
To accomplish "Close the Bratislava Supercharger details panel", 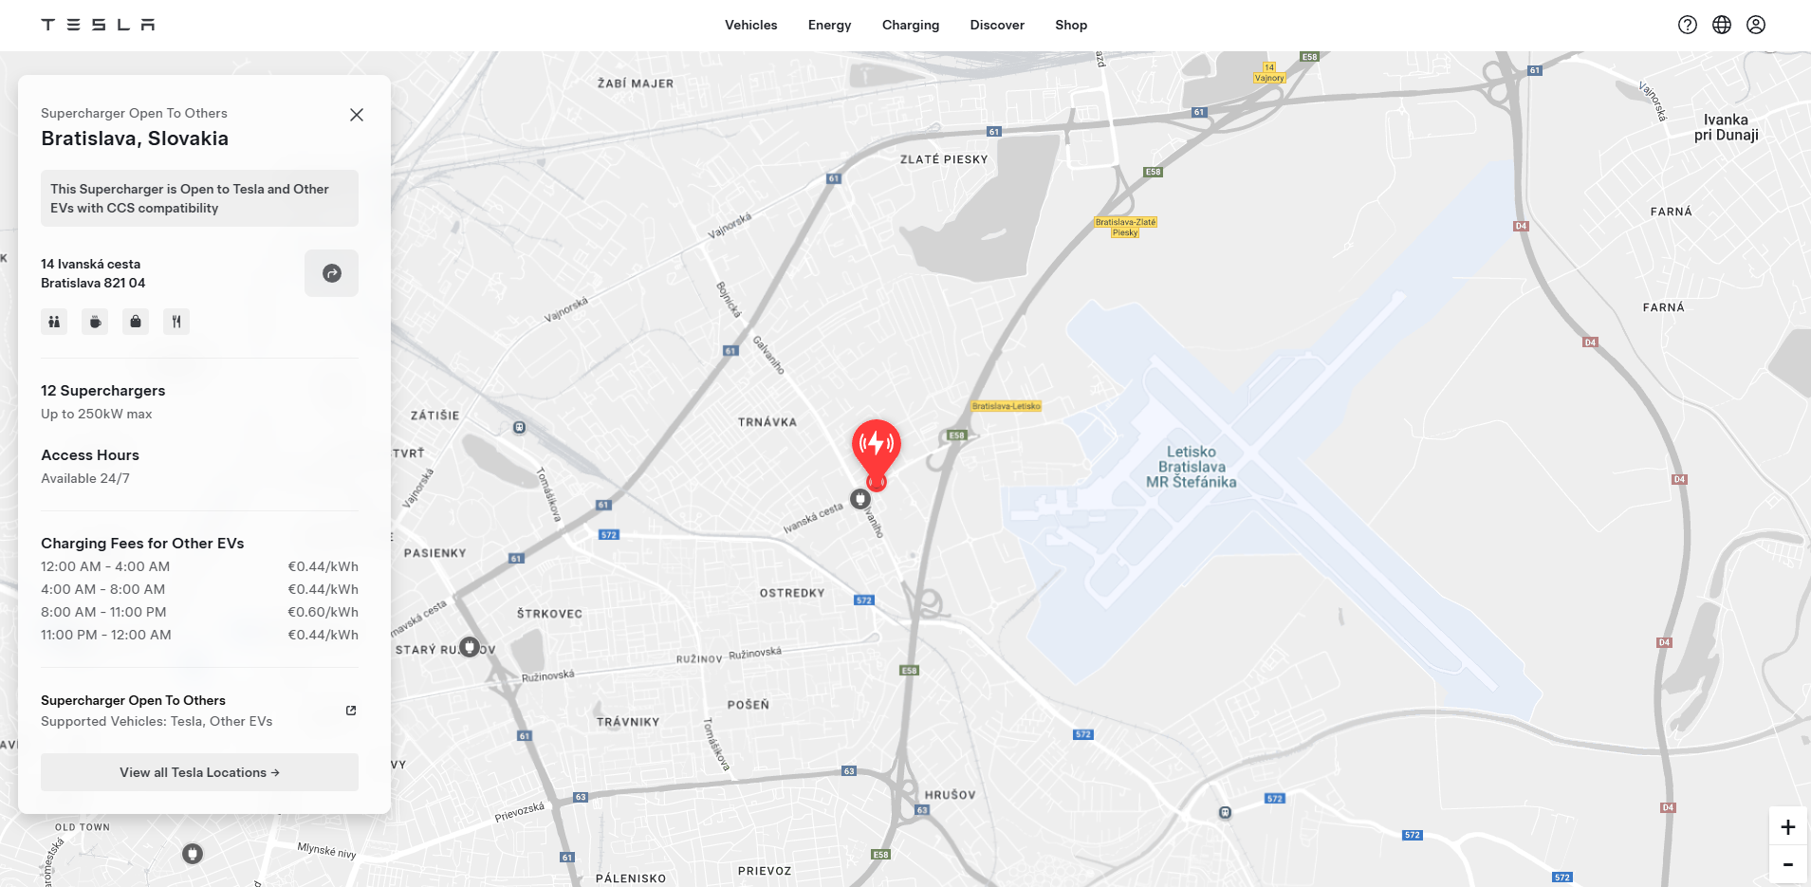I will tap(357, 115).
